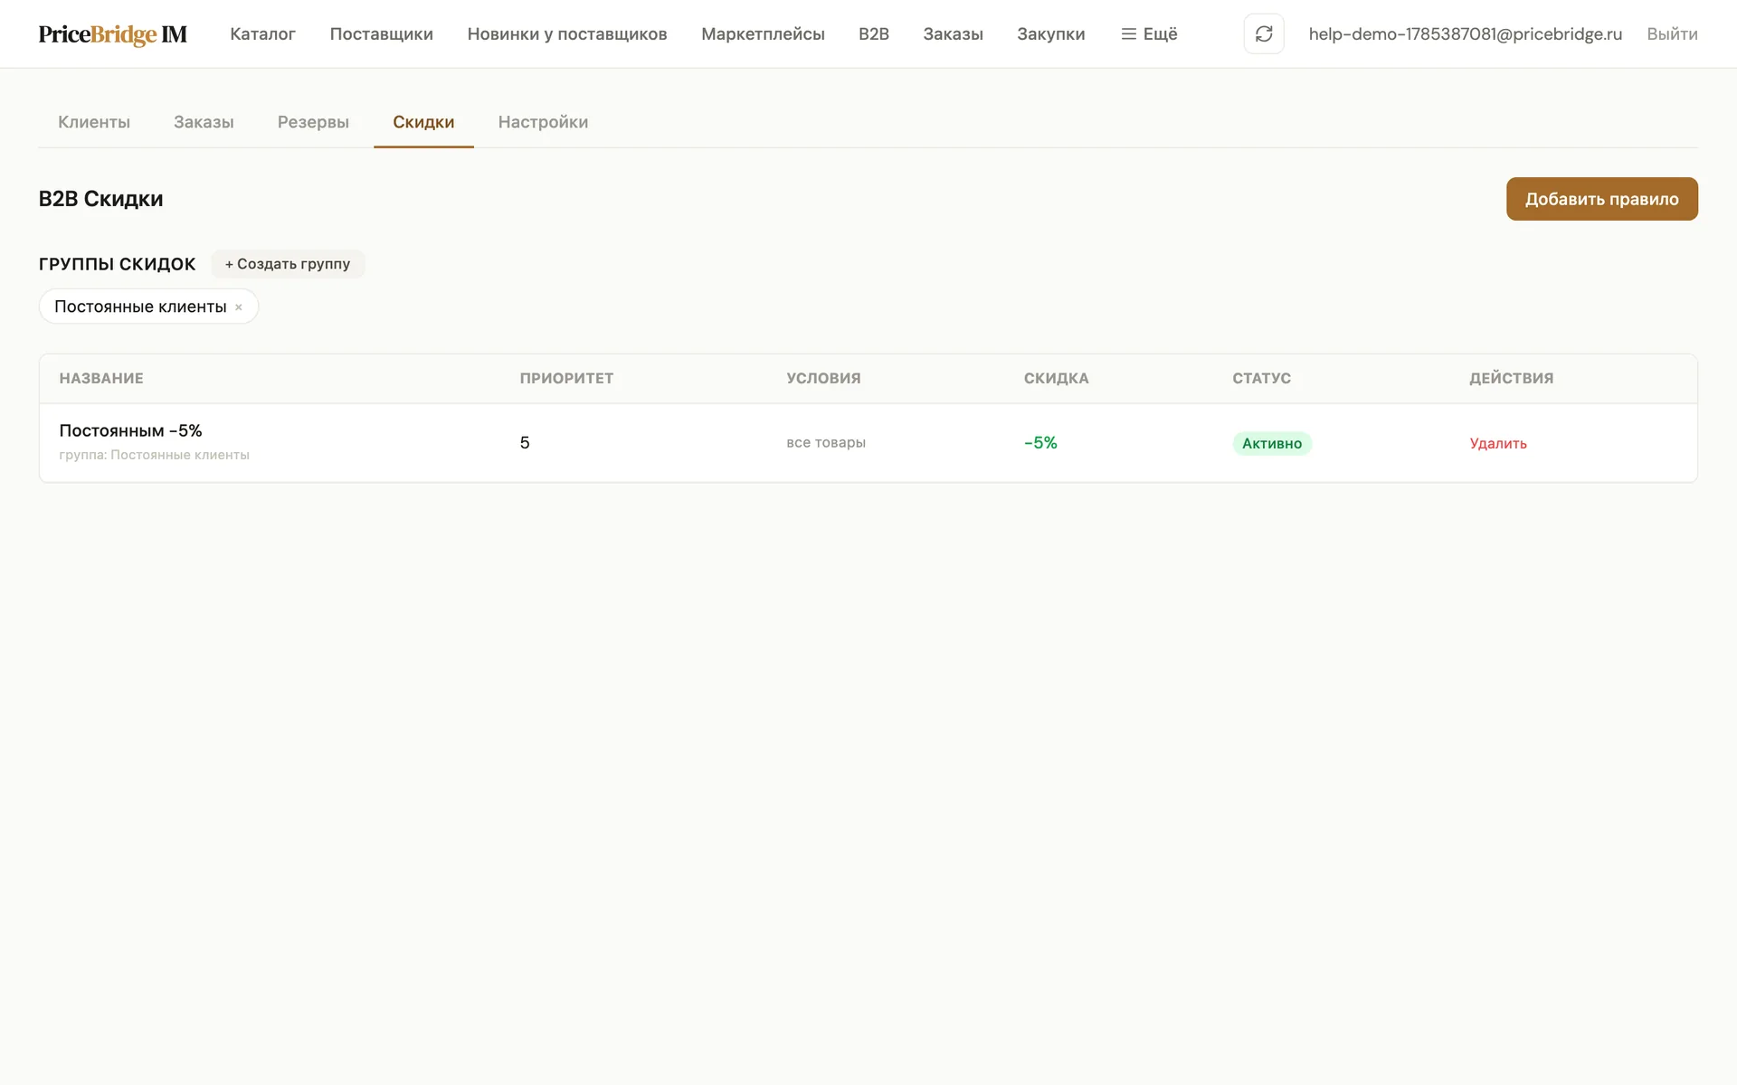Click the ПРИОРИТЕТ column header
1737x1085 pixels.
click(566, 378)
